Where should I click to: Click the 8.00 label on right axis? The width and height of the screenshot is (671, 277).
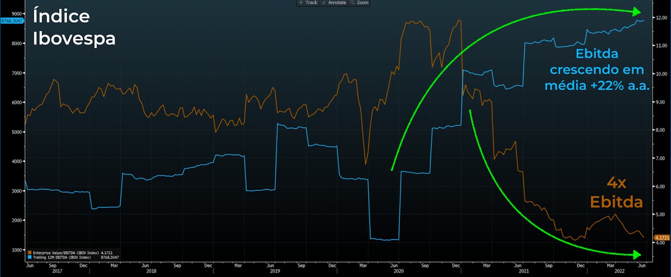pos(661,130)
